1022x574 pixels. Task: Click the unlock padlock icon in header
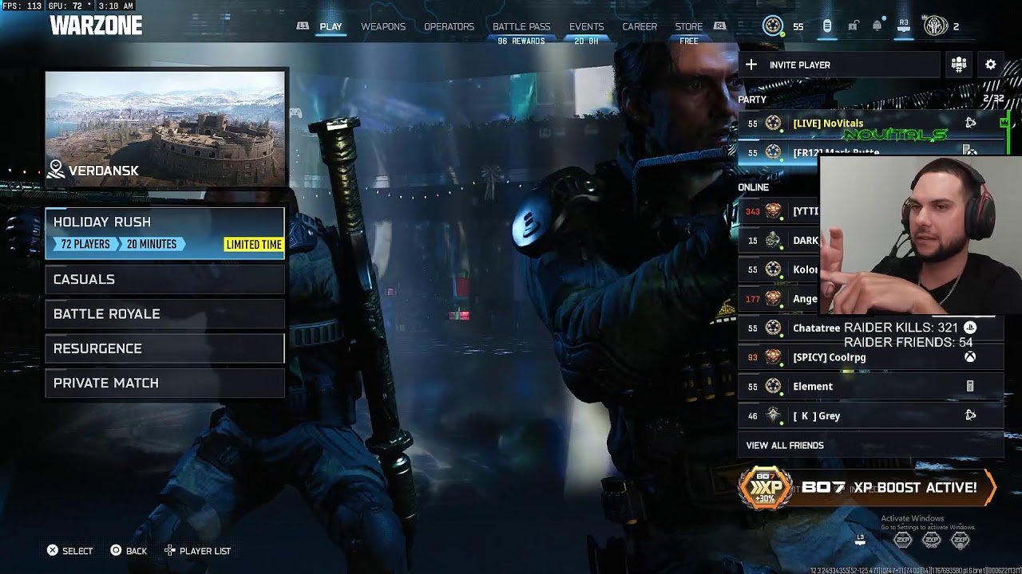coord(853,26)
